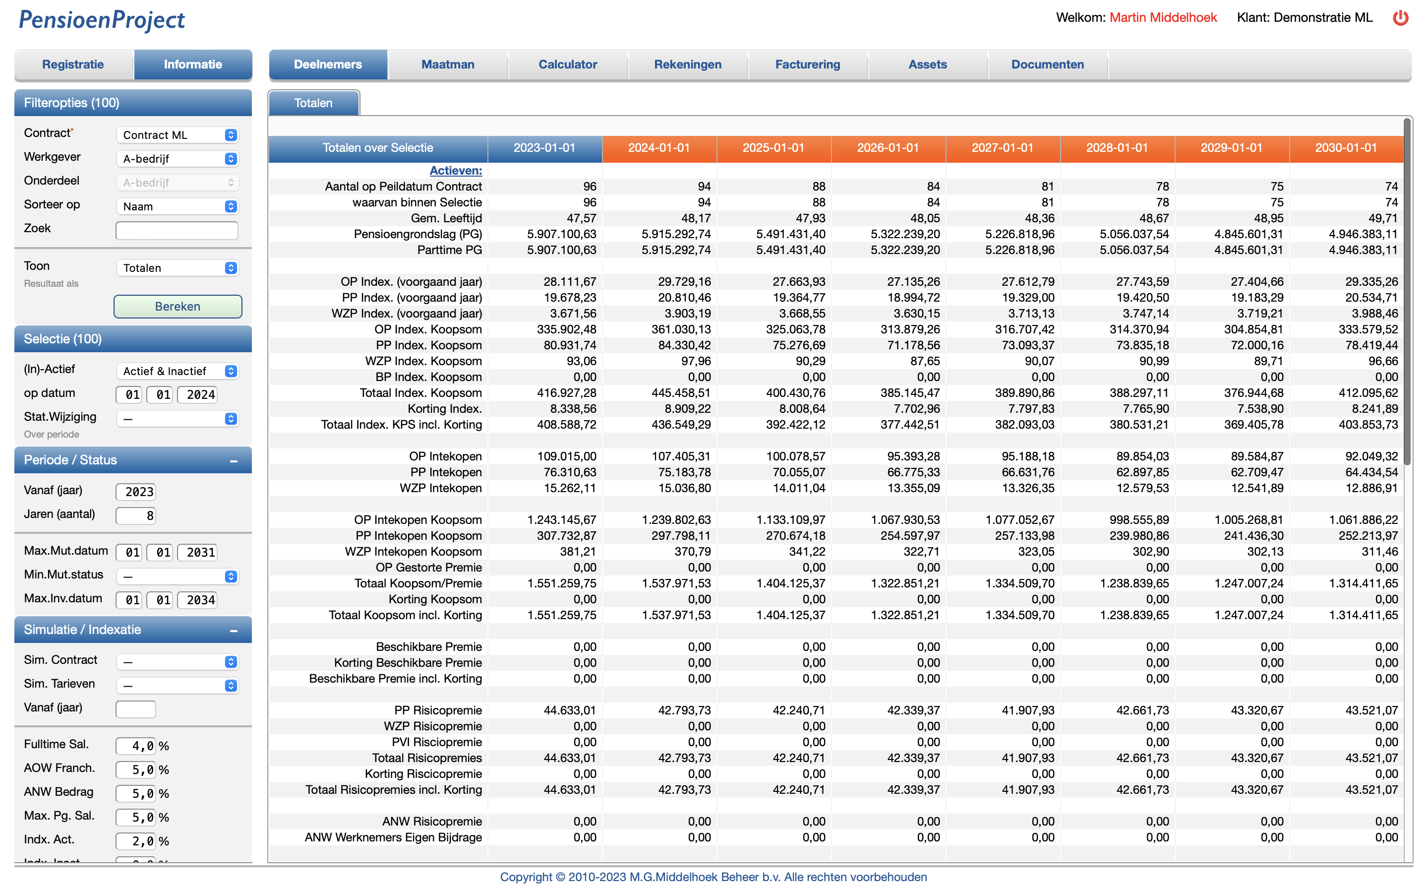
Task: Collapse the Periode / Status panel
Action: point(234,461)
